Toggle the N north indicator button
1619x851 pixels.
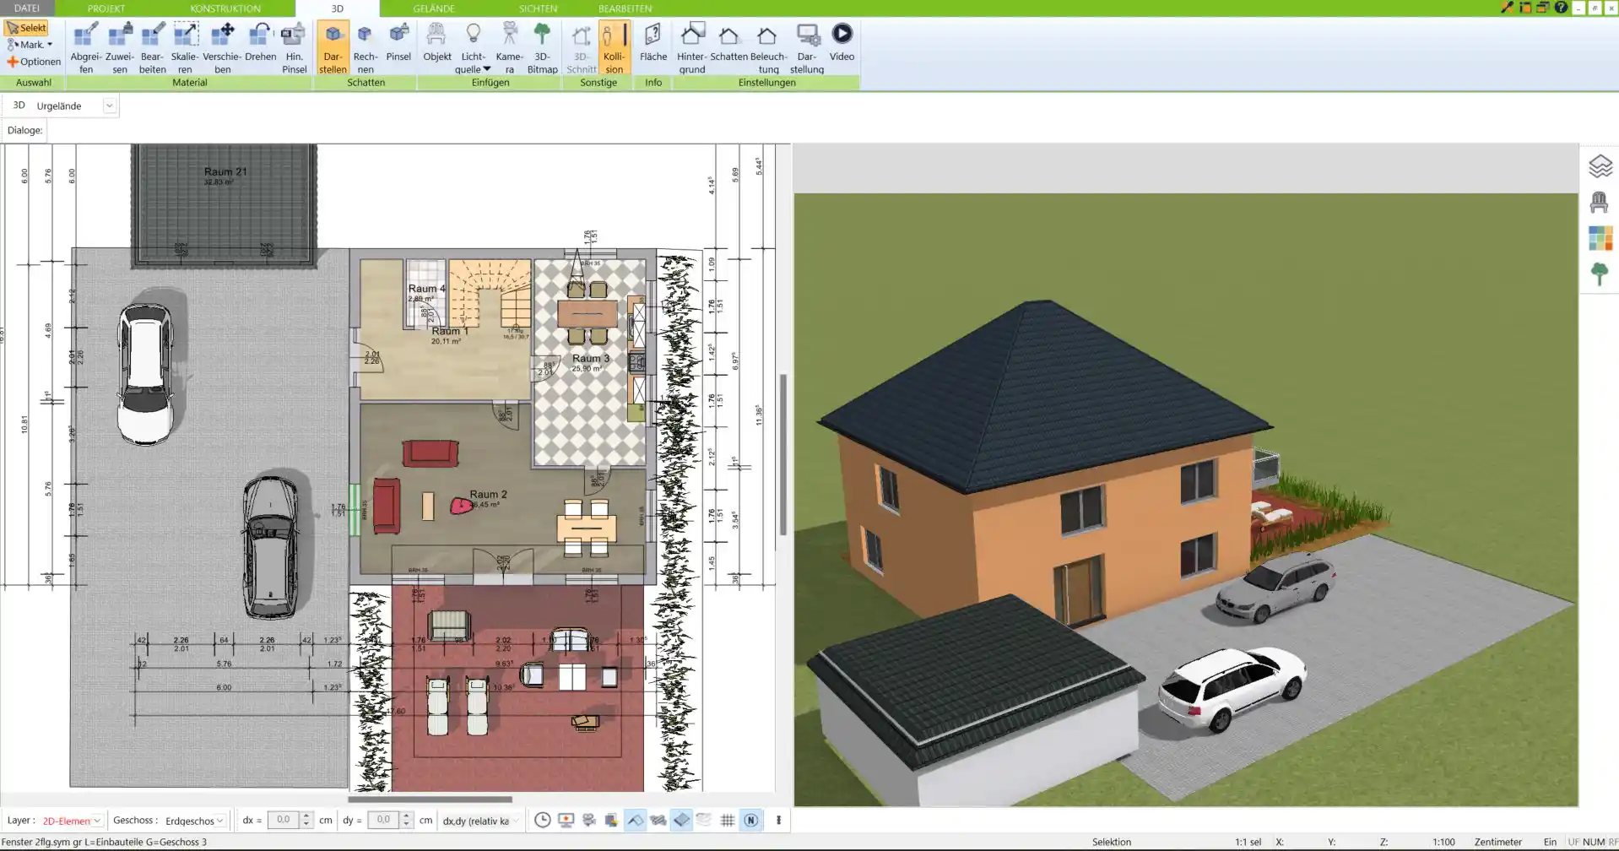pos(750,820)
